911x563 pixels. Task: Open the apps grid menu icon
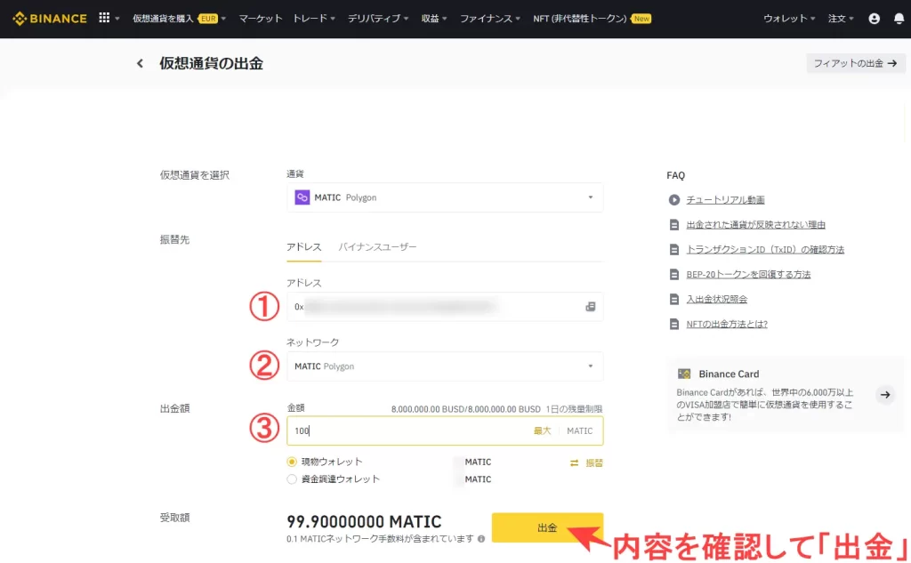104,18
